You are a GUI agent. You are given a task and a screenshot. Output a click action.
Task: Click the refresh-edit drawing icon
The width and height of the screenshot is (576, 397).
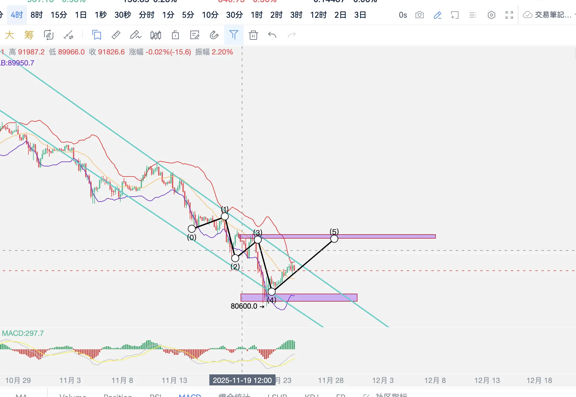coord(48,35)
